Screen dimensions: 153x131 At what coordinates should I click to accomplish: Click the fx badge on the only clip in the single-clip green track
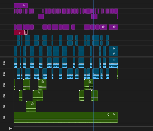coord(33,104)
